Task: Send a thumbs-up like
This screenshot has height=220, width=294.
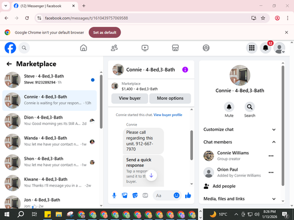Action: pos(188,195)
